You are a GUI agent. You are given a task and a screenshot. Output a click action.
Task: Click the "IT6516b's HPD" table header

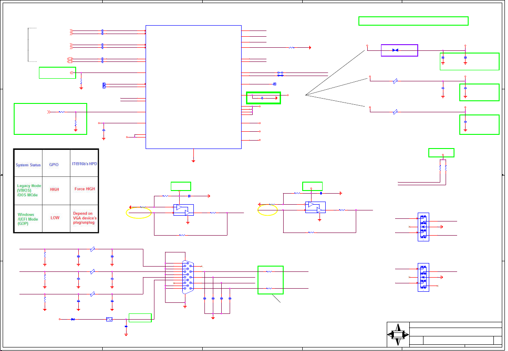(84, 164)
